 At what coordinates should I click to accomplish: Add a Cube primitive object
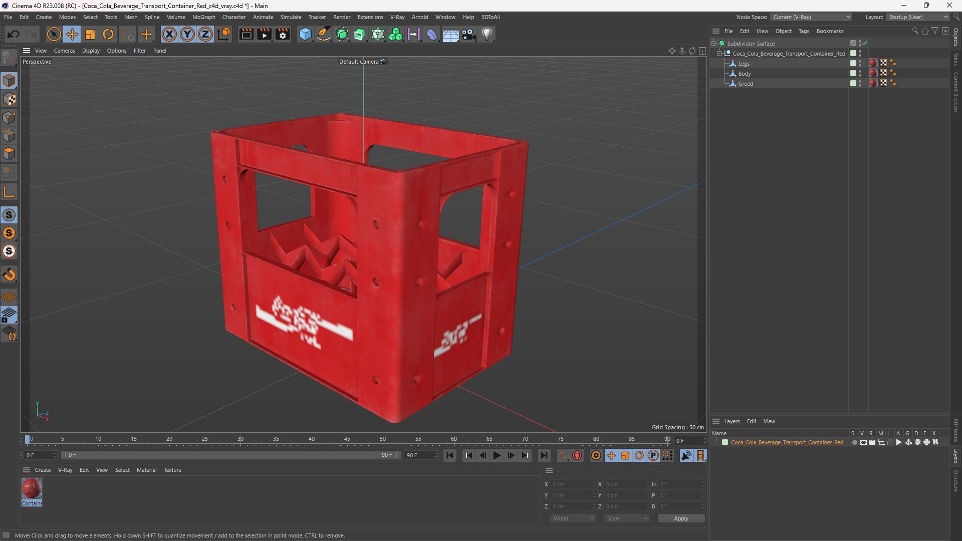[305, 34]
